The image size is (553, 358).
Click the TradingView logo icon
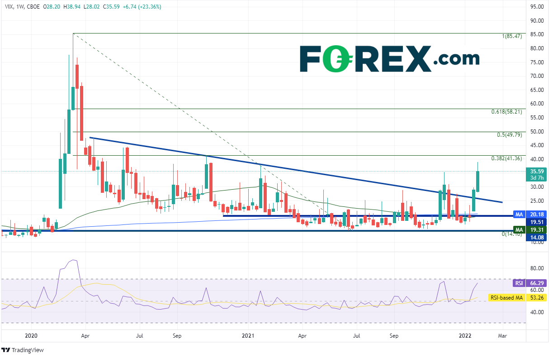(x=6, y=350)
